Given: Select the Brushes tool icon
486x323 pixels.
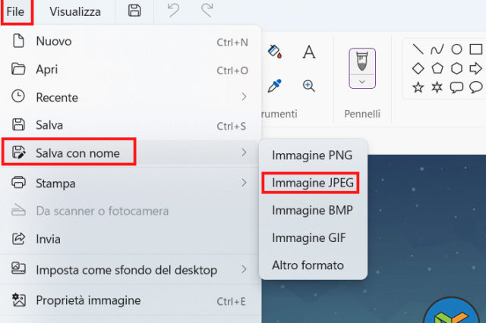Looking at the screenshot, I should coord(362,59).
